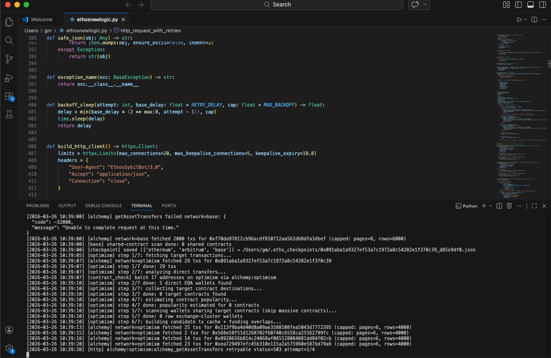The width and height of the screenshot is (551, 358).
Task: Open the Search view in activity bar
Action: tap(9, 41)
